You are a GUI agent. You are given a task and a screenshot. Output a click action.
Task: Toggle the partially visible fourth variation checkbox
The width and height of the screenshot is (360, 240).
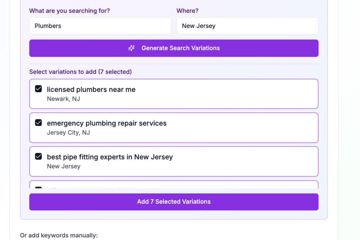pyautogui.click(x=38, y=187)
